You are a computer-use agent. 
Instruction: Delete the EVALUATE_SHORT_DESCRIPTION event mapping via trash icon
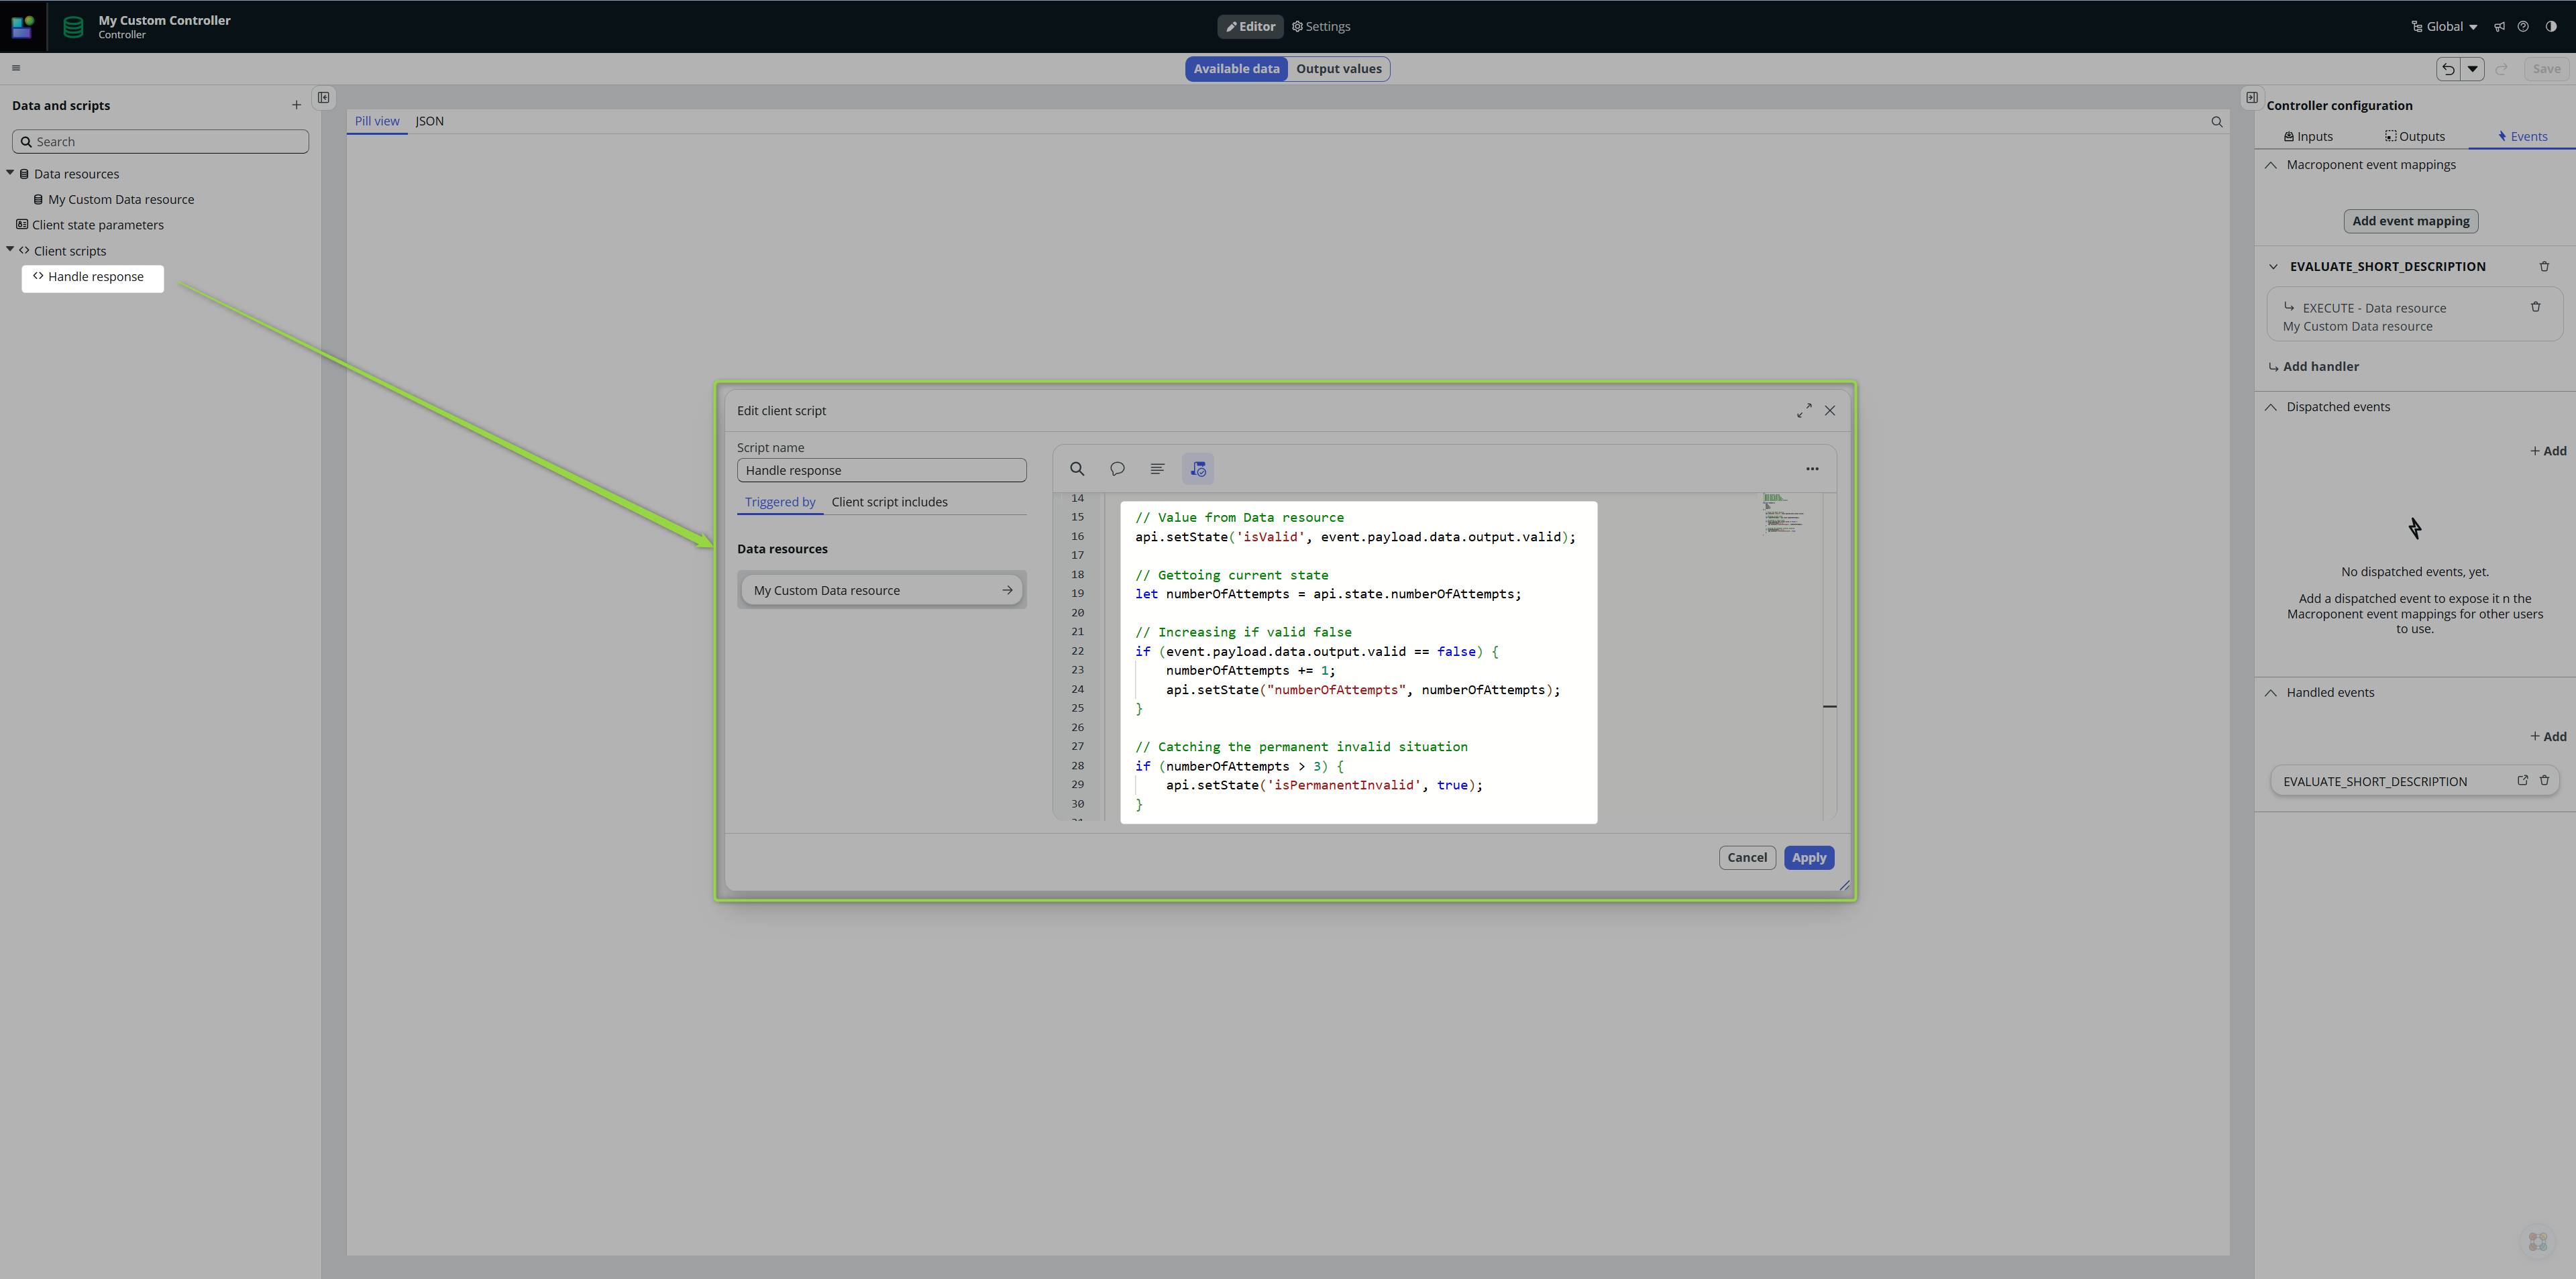2544,267
